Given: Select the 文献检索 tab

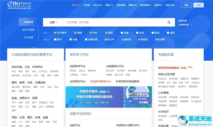Looking at the screenshot, I should click(x=28, y=22).
